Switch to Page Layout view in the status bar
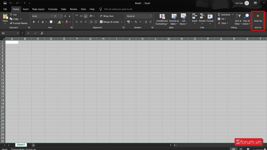 [241, 149]
